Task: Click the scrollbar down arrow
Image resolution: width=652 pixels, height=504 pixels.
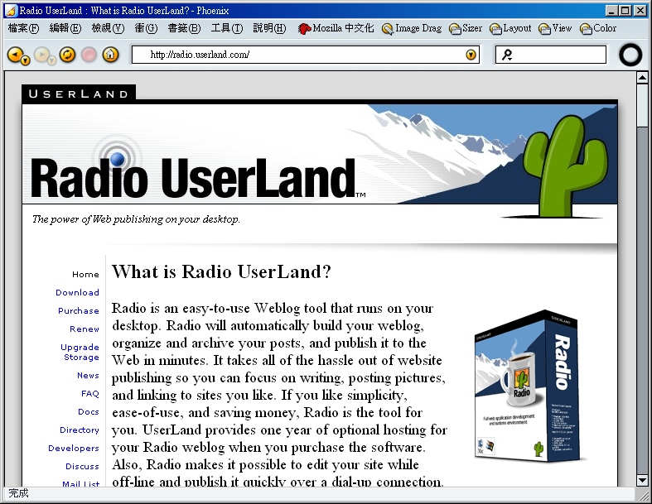Action: tap(642, 480)
